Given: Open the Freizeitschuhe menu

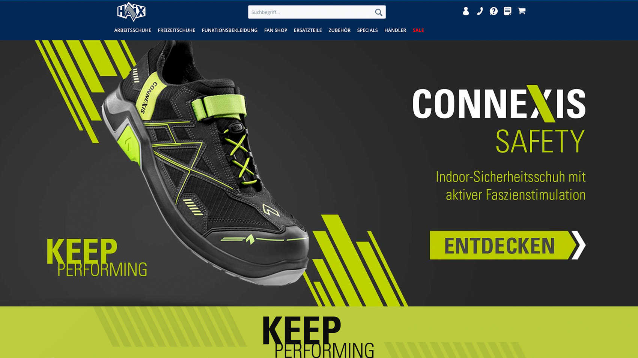Looking at the screenshot, I should [x=176, y=30].
